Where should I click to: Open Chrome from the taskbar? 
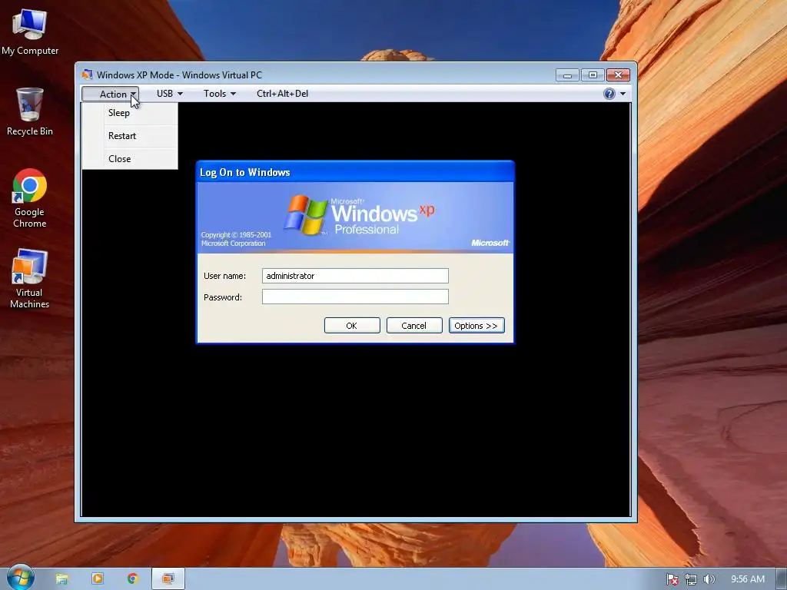(x=132, y=579)
